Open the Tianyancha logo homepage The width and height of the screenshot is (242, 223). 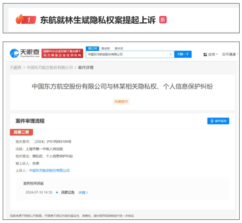[24, 53]
